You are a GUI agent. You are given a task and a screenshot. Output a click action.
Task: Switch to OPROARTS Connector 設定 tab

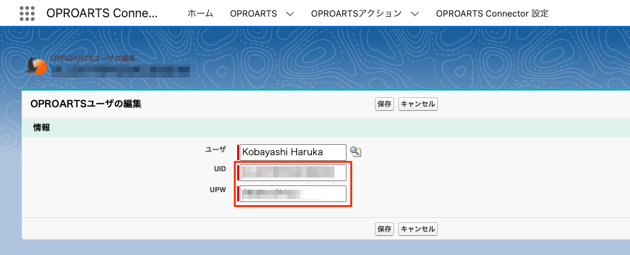[x=492, y=14]
